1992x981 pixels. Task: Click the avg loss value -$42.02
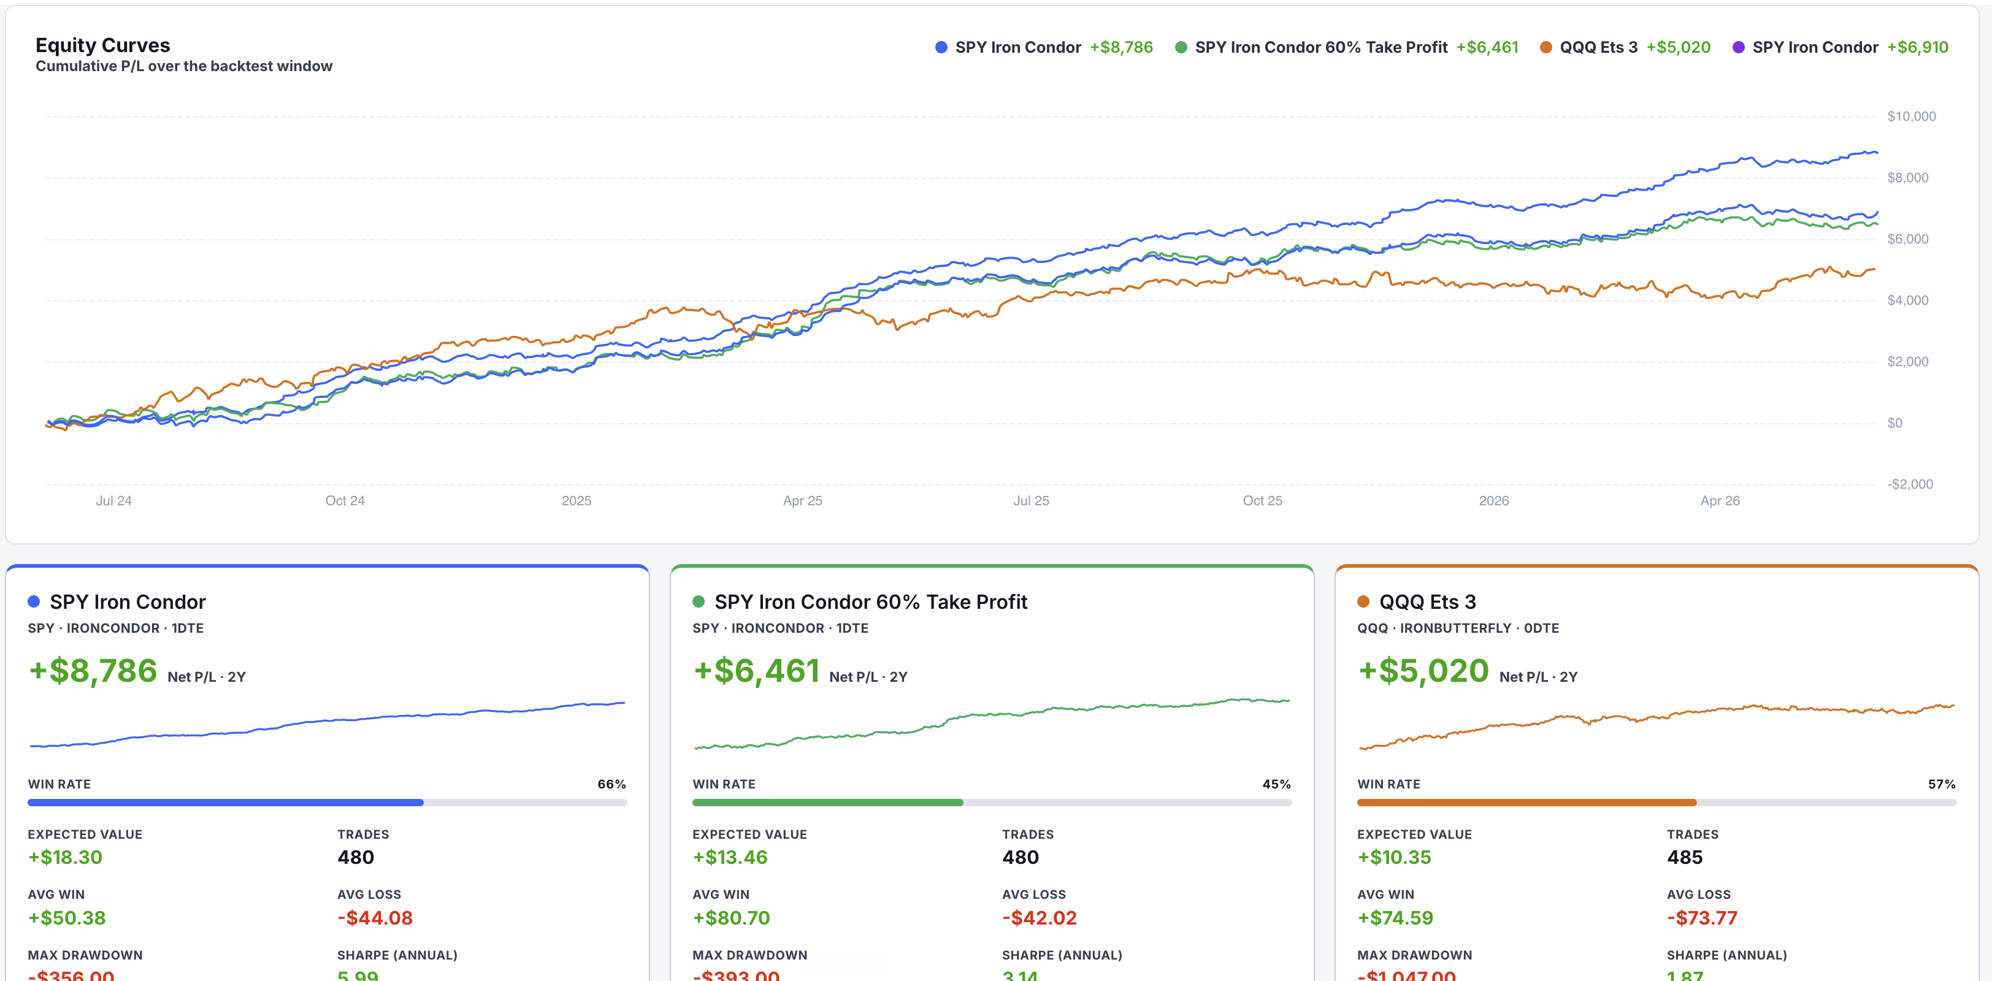tap(1040, 918)
